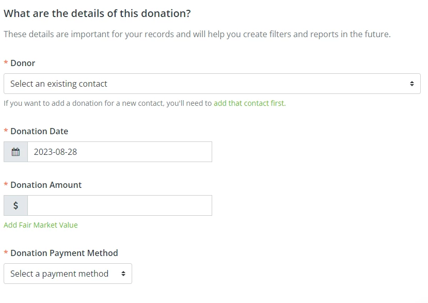The height and width of the screenshot is (303, 428).
Task: Click the 'What are the details of this donation?' heading
Action: [98, 13]
